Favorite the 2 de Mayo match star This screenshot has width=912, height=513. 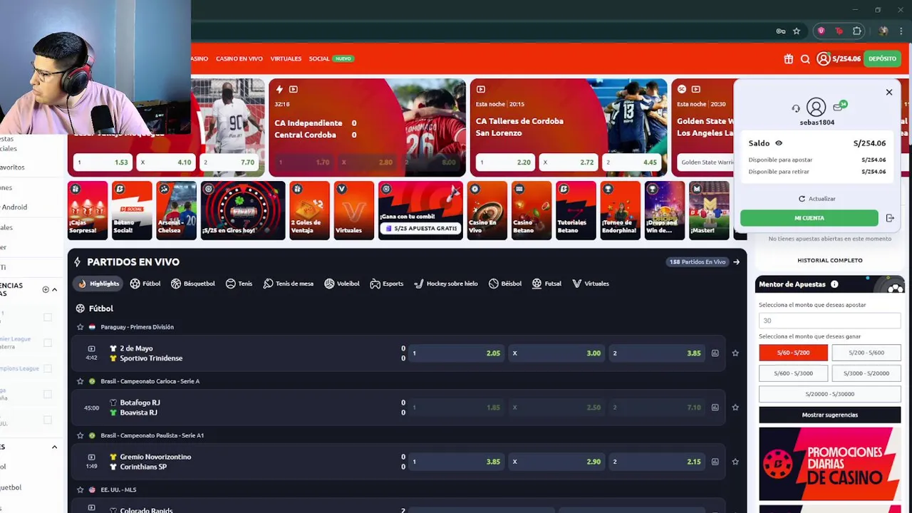point(735,353)
